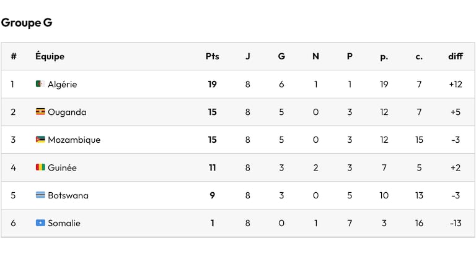Click the Guinée flag icon
The width and height of the screenshot is (476, 262).
pyautogui.click(x=40, y=167)
